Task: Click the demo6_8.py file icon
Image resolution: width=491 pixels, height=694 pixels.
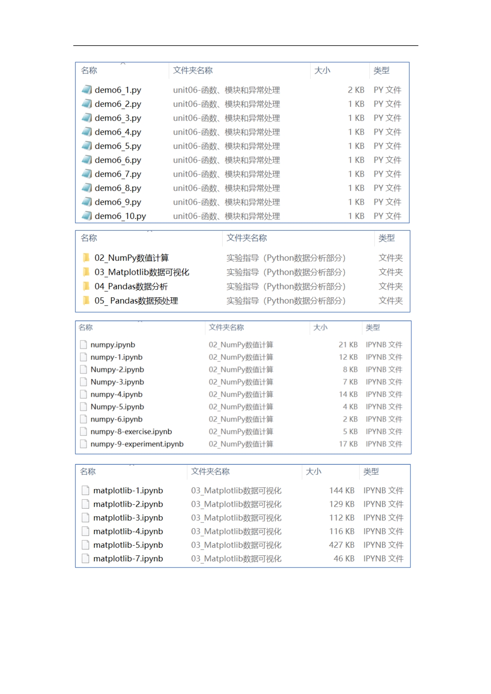Action: [x=87, y=188]
